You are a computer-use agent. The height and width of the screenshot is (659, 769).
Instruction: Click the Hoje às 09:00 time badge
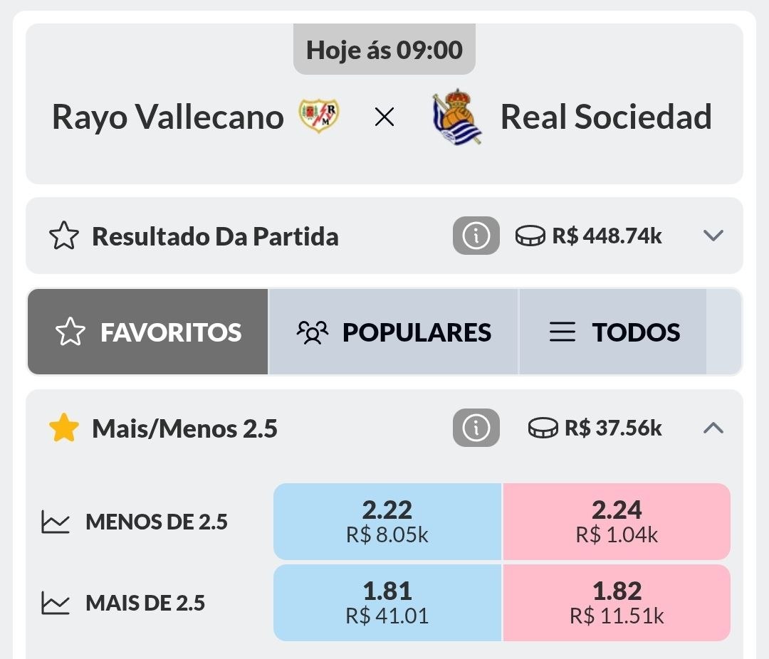[x=384, y=50]
